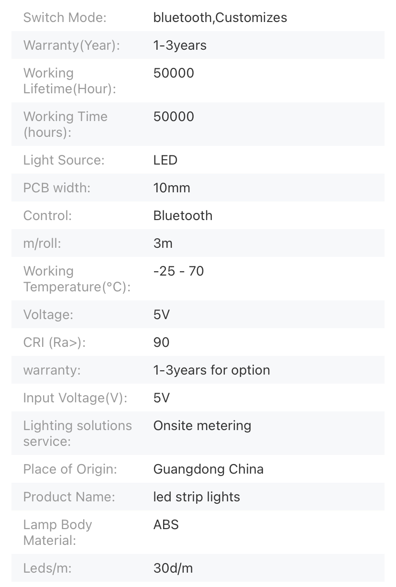Click the Working Lifetime(Hour) label
396x587 pixels.
point(70,81)
